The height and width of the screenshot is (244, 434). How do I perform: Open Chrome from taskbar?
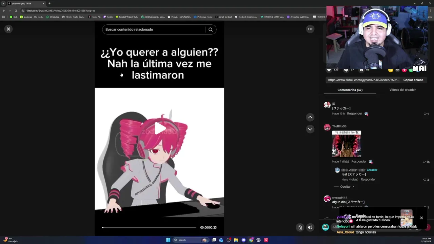pyautogui.click(x=251, y=240)
